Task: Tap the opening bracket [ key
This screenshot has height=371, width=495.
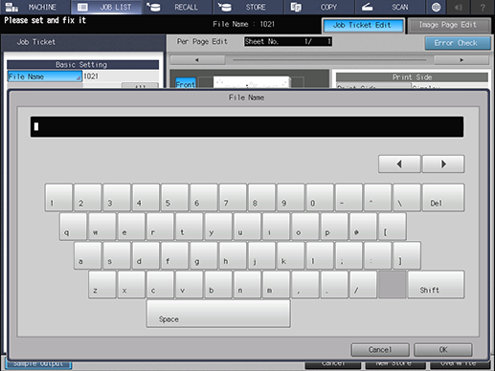Action: click(393, 227)
